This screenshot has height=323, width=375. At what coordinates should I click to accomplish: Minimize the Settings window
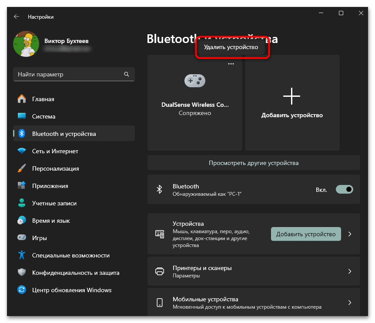click(x=321, y=13)
